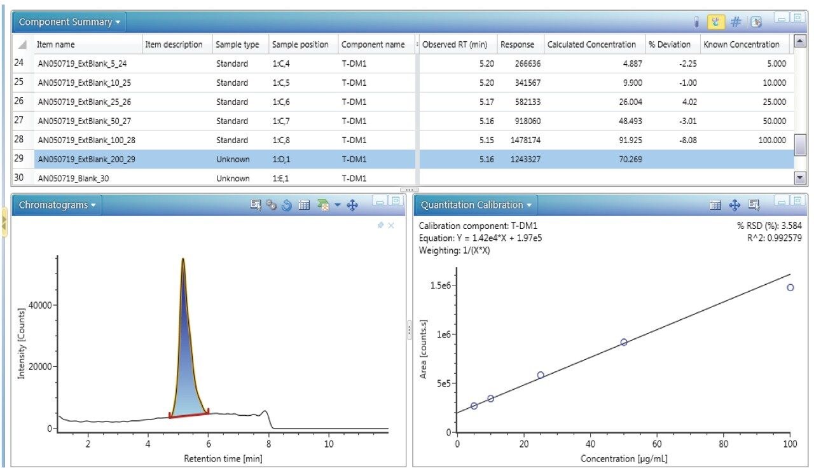Select highlighted row AN050719_ExtBlank_200_29

pyautogui.click(x=403, y=159)
